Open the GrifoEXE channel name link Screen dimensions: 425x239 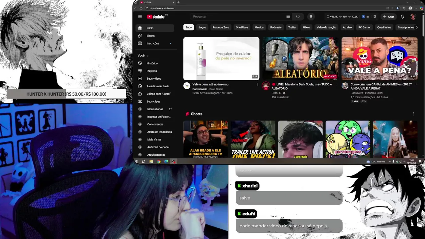tap(277, 93)
